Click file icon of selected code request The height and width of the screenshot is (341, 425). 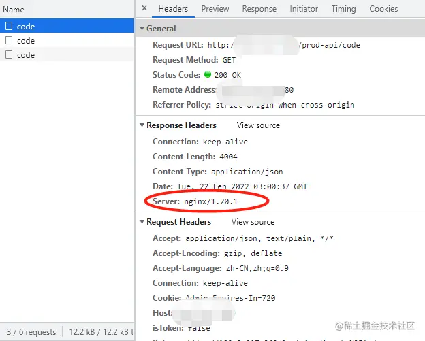9,26
